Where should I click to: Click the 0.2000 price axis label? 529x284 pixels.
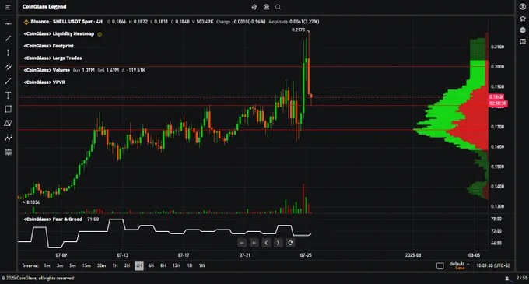498,67
